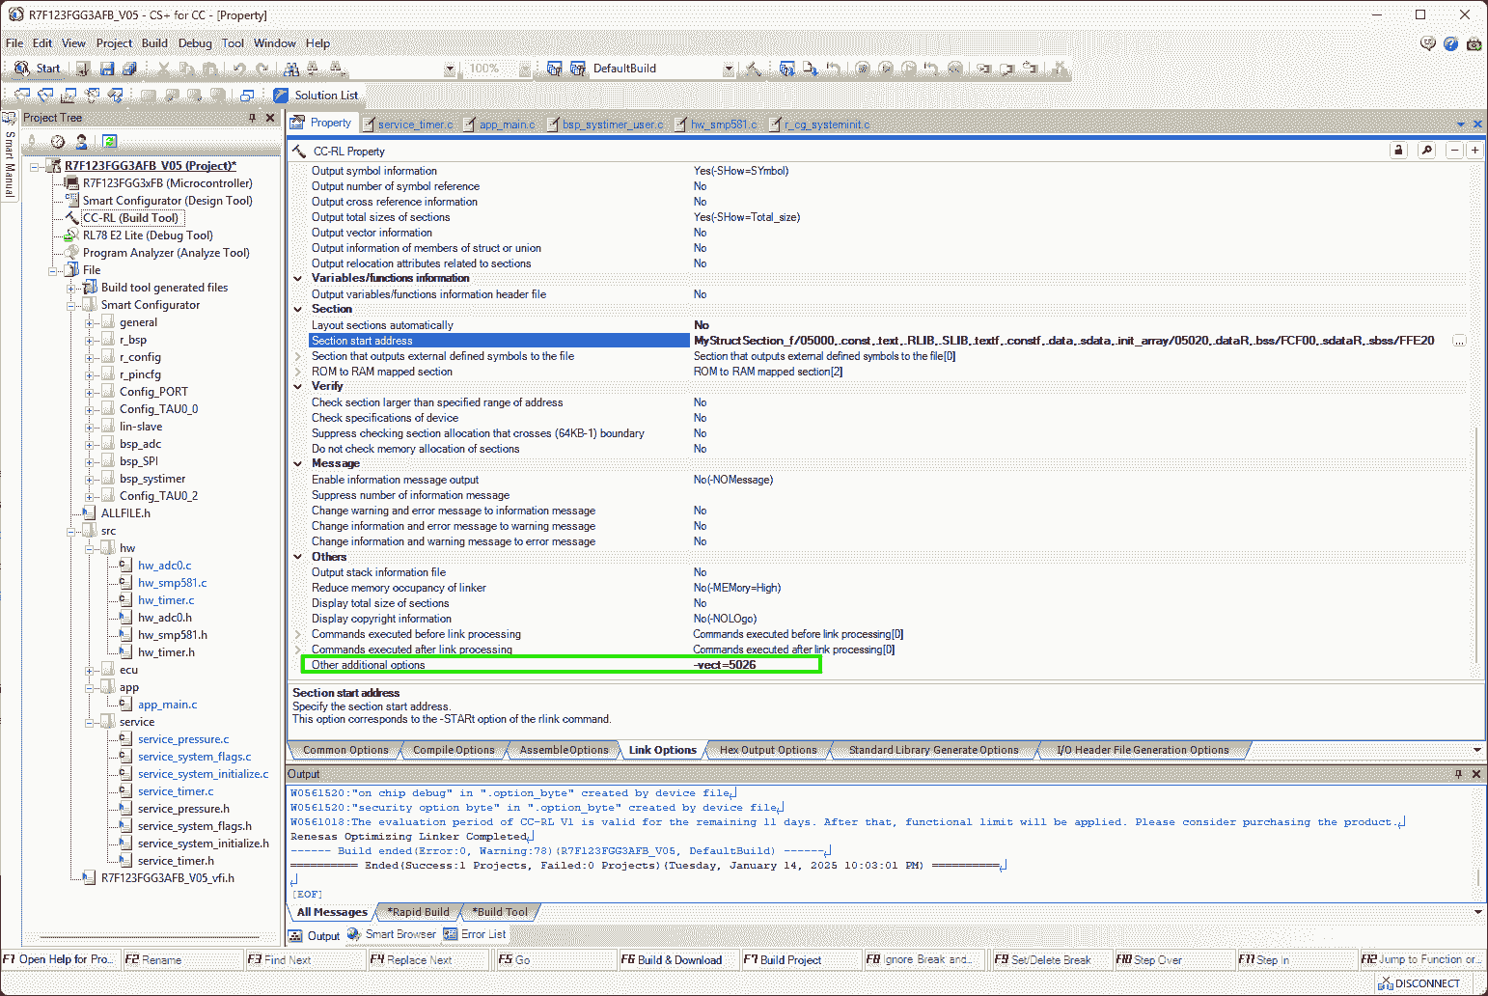Open the Debug menu
The width and height of the screenshot is (1488, 996).
[x=194, y=43]
